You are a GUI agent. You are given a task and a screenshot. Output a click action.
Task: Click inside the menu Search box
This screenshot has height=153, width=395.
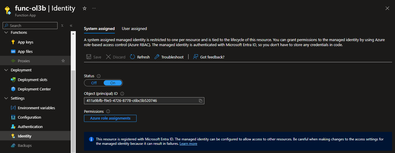coord(30,26)
